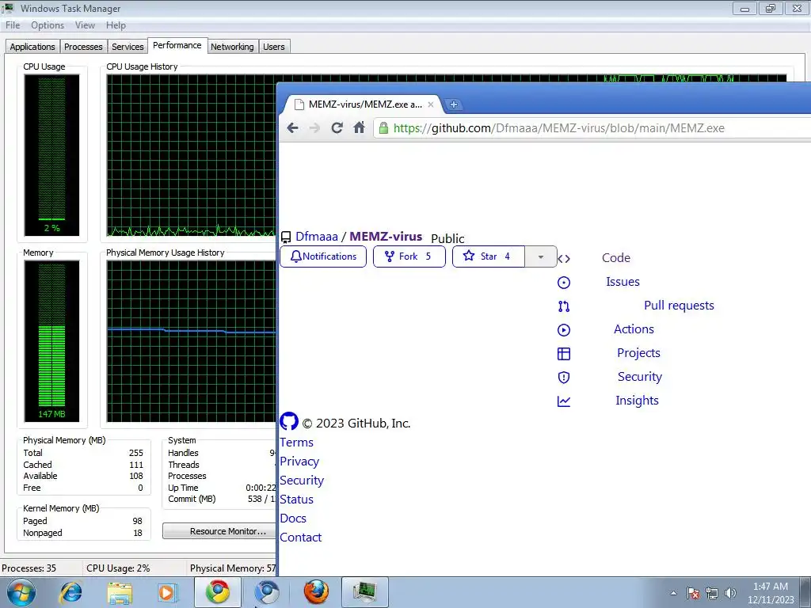Screen dimensions: 811x608
Task: Open the MEMZ-virus repository link
Action: pyautogui.click(x=386, y=236)
